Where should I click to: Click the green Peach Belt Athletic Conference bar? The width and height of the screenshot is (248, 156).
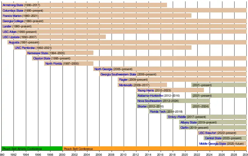[32, 149]
